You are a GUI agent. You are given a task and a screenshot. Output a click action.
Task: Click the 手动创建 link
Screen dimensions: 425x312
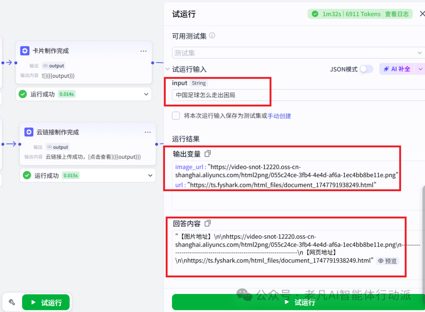pyautogui.click(x=279, y=116)
